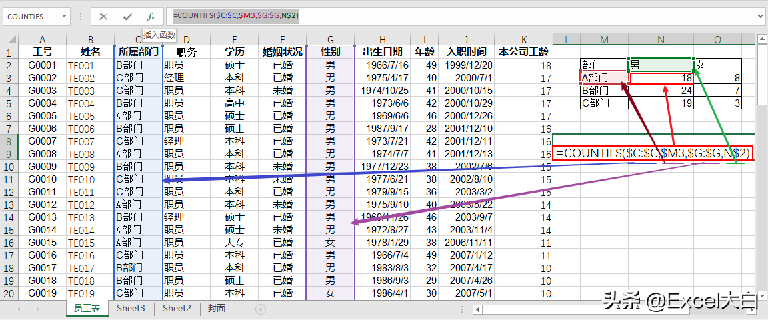Select the row 10 header

(x=9, y=167)
